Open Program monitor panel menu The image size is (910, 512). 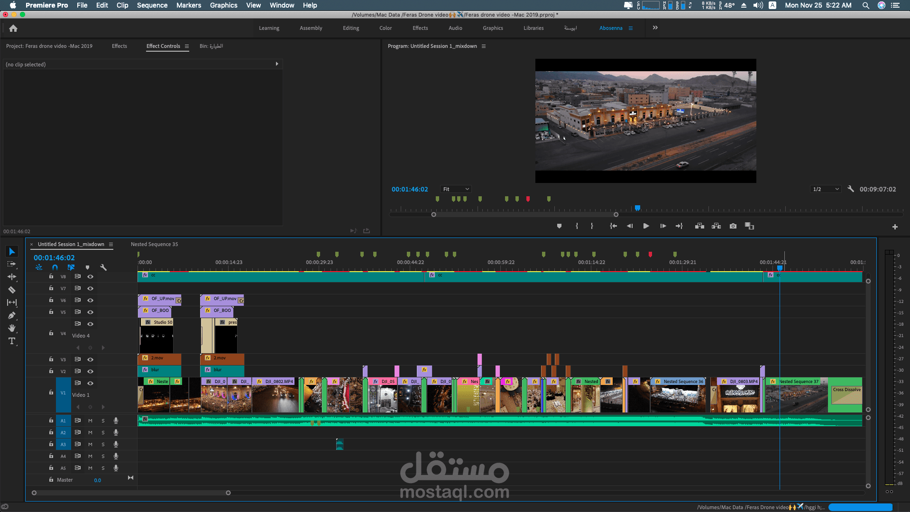click(484, 46)
